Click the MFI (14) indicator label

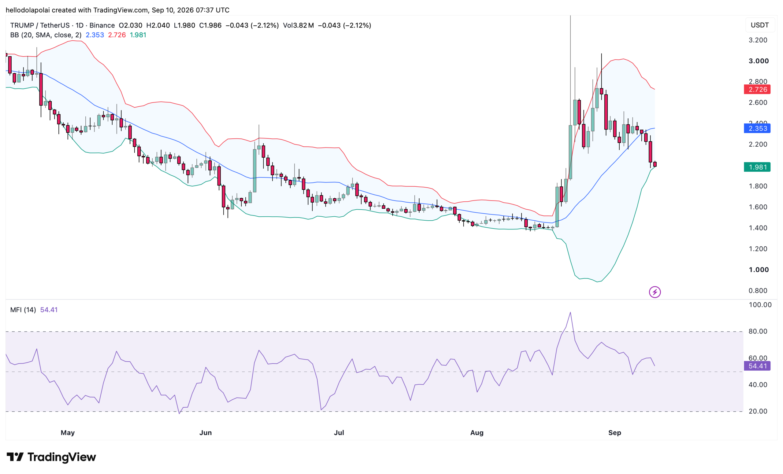(23, 310)
